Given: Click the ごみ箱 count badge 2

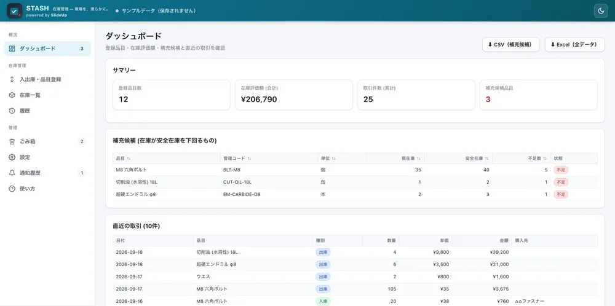Looking at the screenshot, I should tap(82, 141).
